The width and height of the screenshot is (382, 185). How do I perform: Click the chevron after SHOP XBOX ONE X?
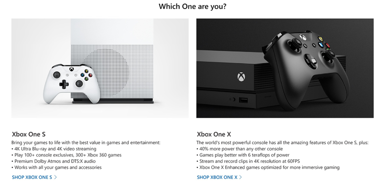[x=240, y=177]
